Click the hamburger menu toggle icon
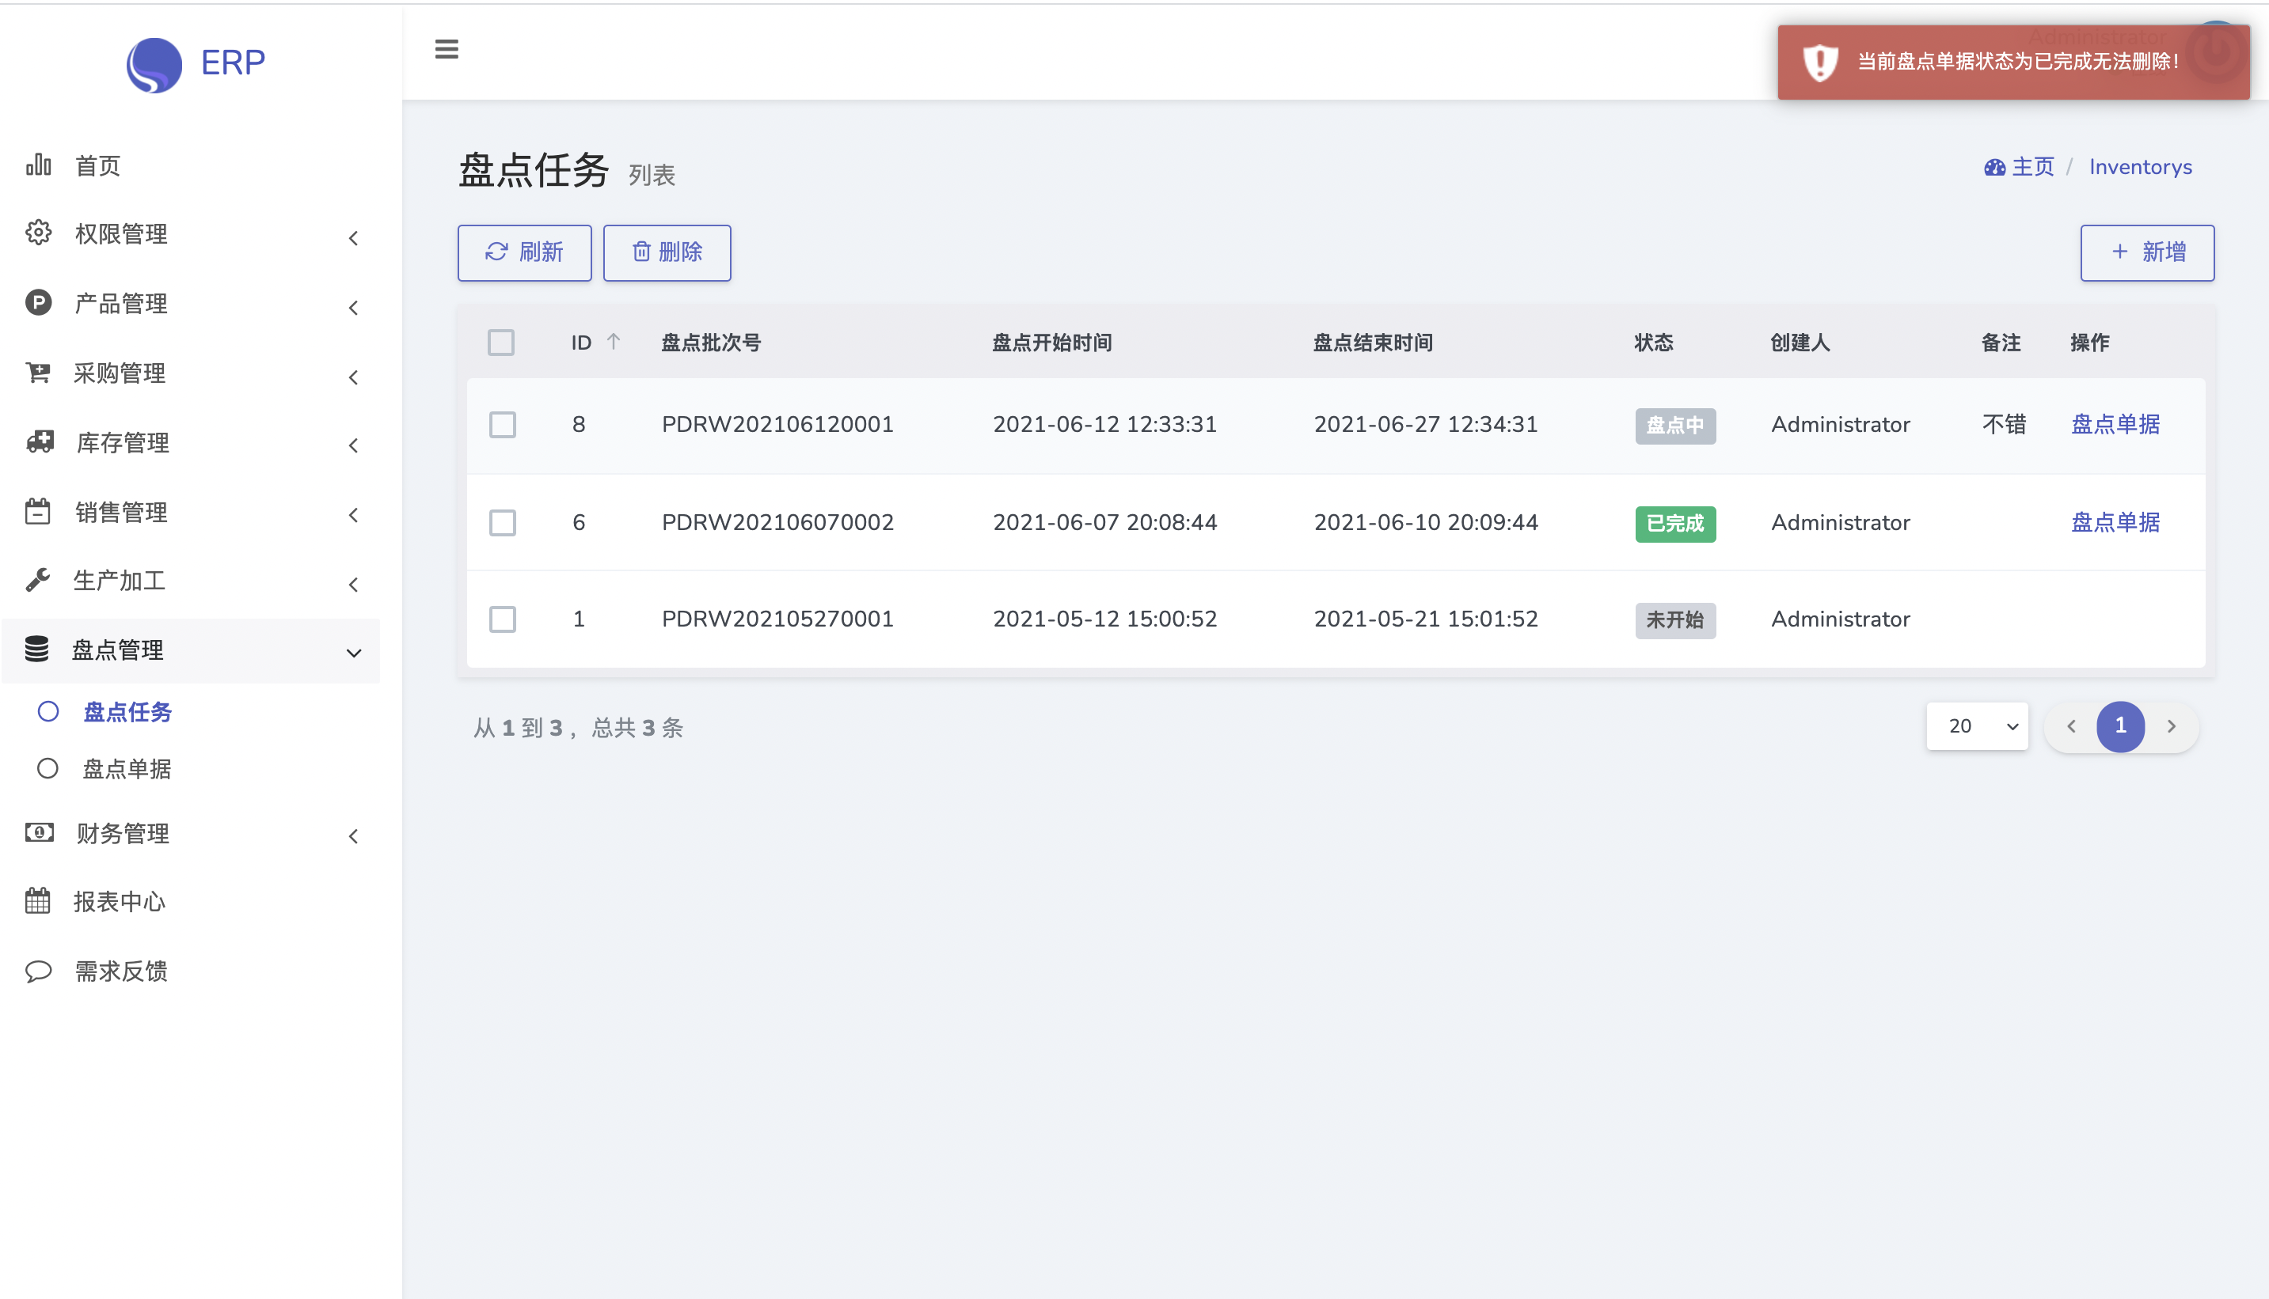The image size is (2269, 1299). pyautogui.click(x=447, y=49)
